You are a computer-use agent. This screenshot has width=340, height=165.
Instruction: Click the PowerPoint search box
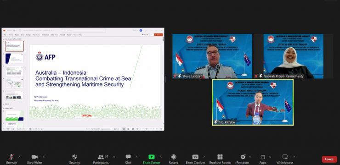[x=84, y=31]
